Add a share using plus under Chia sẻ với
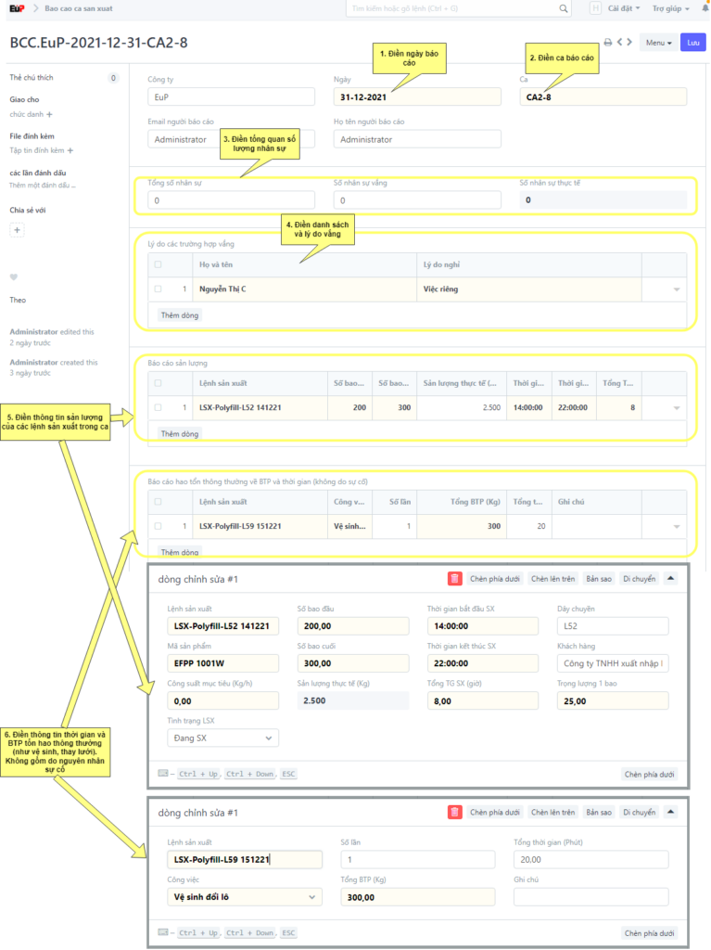711x950 pixels. (x=17, y=229)
